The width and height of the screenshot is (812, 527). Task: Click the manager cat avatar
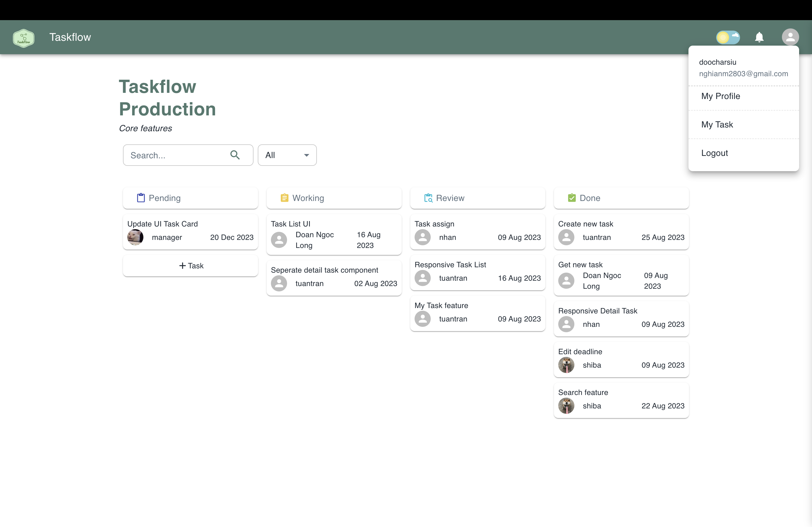coord(135,237)
